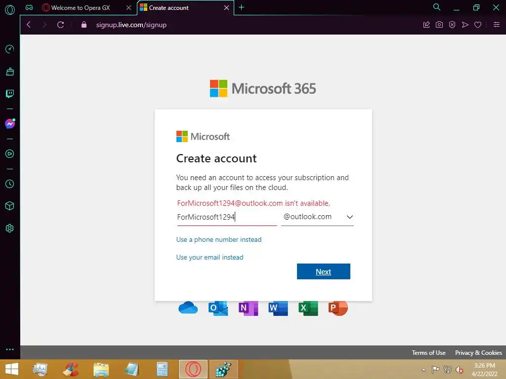This screenshot has width=506, height=379.
Task: Close the Create account tab
Action: click(x=226, y=8)
